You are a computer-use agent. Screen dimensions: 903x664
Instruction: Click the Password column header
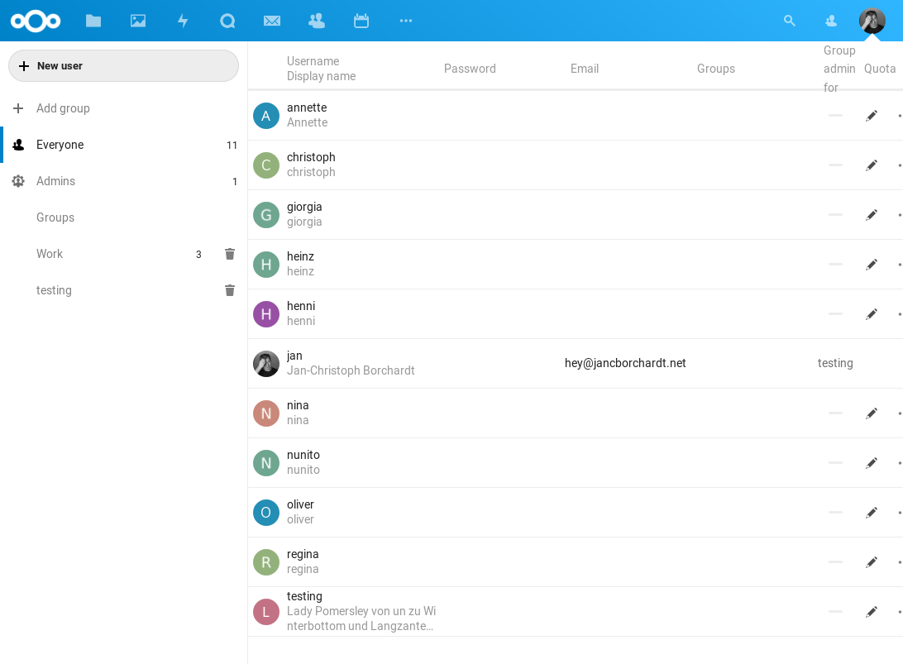pos(470,69)
